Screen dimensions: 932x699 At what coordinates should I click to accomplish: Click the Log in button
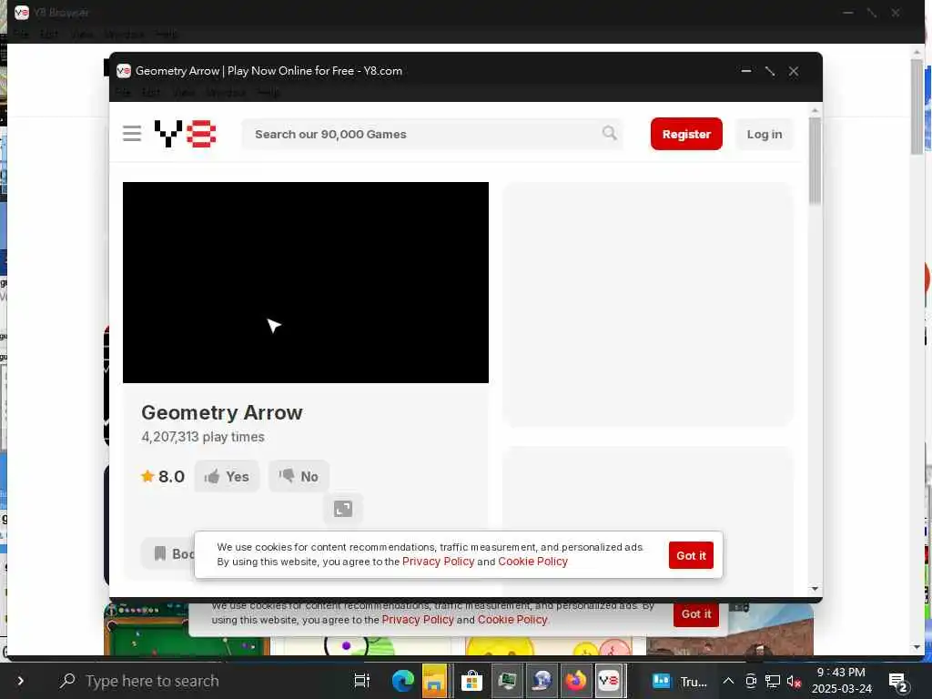pos(765,134)
